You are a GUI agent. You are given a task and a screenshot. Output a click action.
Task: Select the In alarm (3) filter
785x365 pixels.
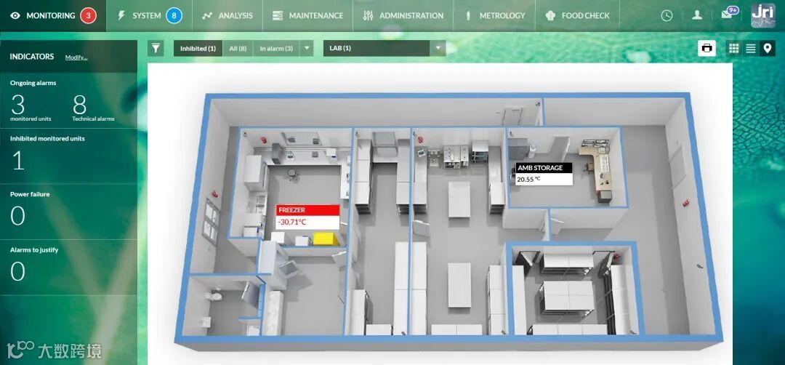[276, 49]
